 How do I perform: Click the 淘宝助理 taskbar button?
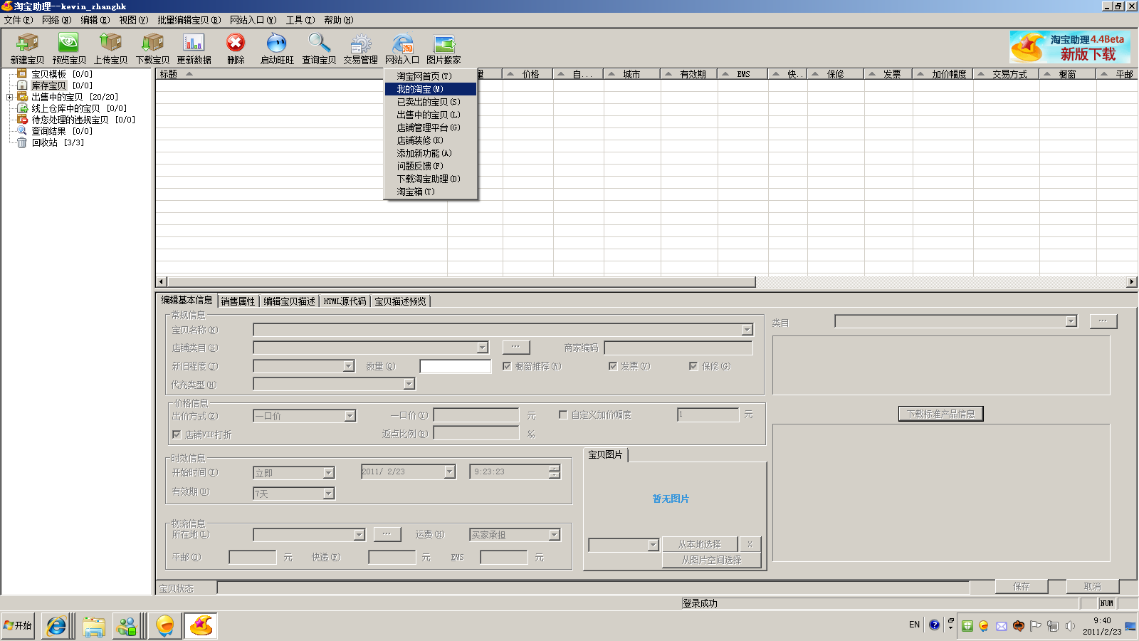coord(201,626)
